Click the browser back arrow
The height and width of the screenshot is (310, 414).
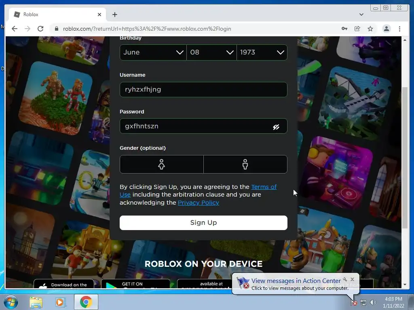tap(15, 29)
